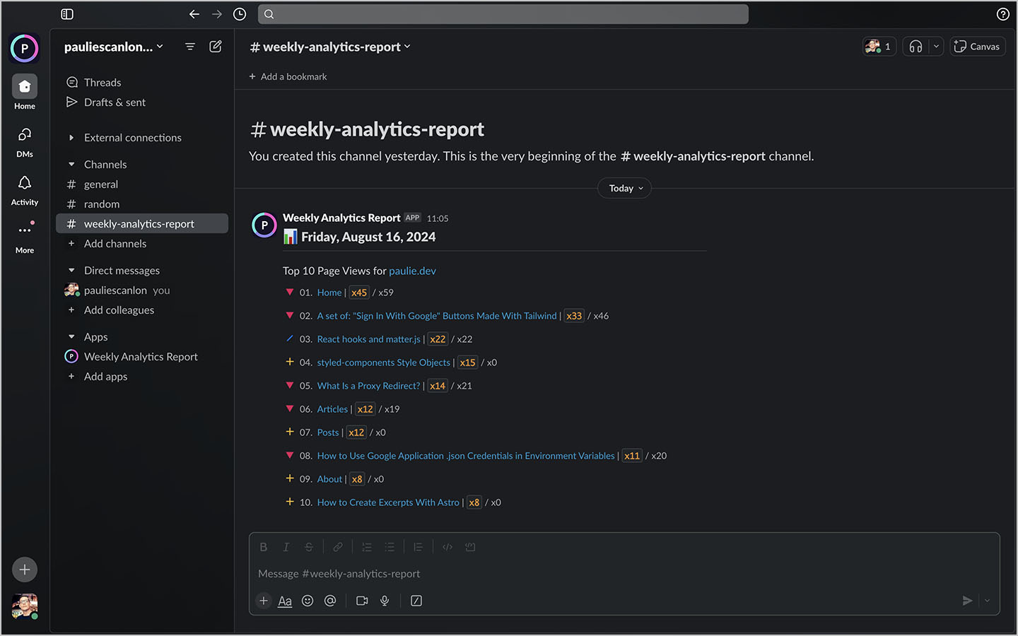Click inside the message input field
This screenshot has width=1018, height=636.
tap(495, 573)
